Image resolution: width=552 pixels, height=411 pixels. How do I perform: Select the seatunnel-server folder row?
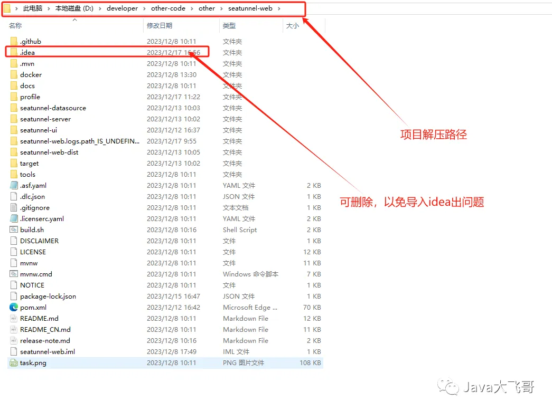(x=165, y=119)
